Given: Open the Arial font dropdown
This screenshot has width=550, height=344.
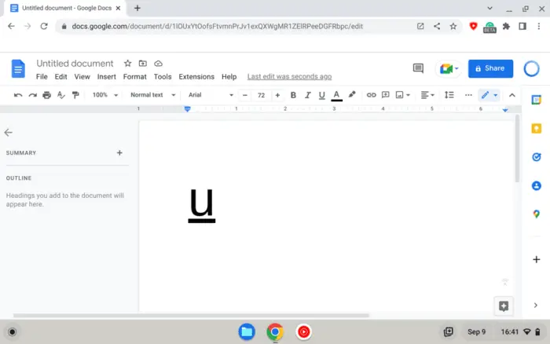Looking at the screenshot, I should pyautogui.click(x=211, y=95).
